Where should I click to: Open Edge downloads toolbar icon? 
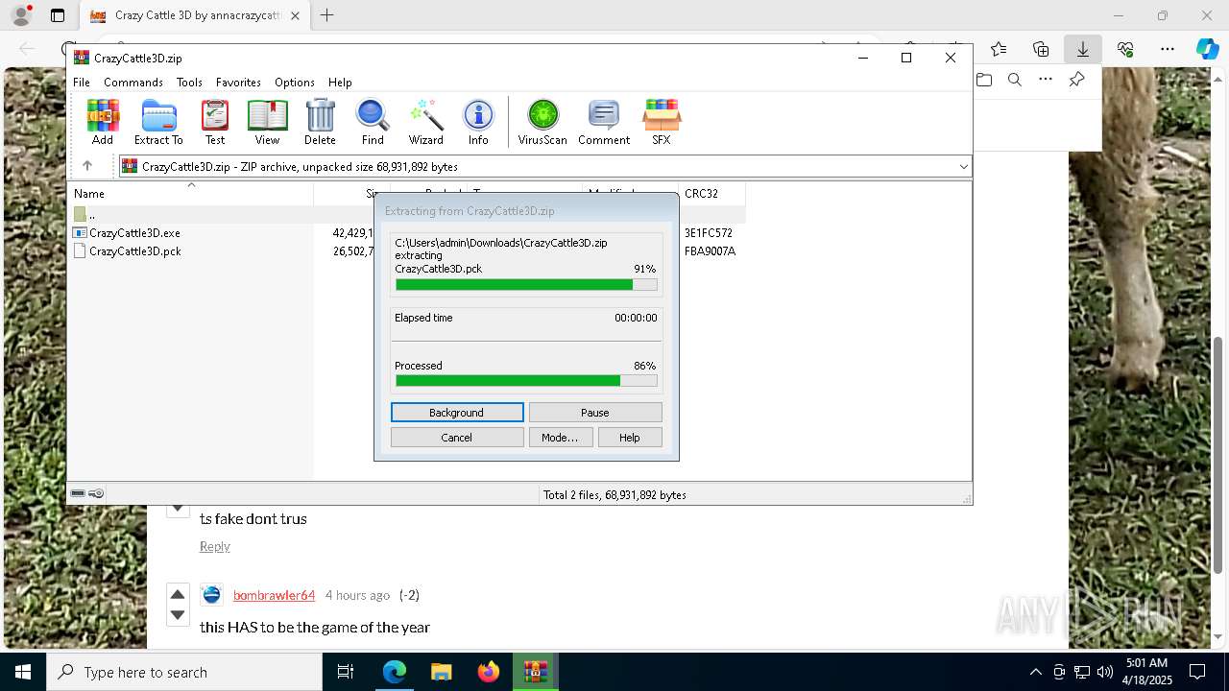(x=1082, y=49)
